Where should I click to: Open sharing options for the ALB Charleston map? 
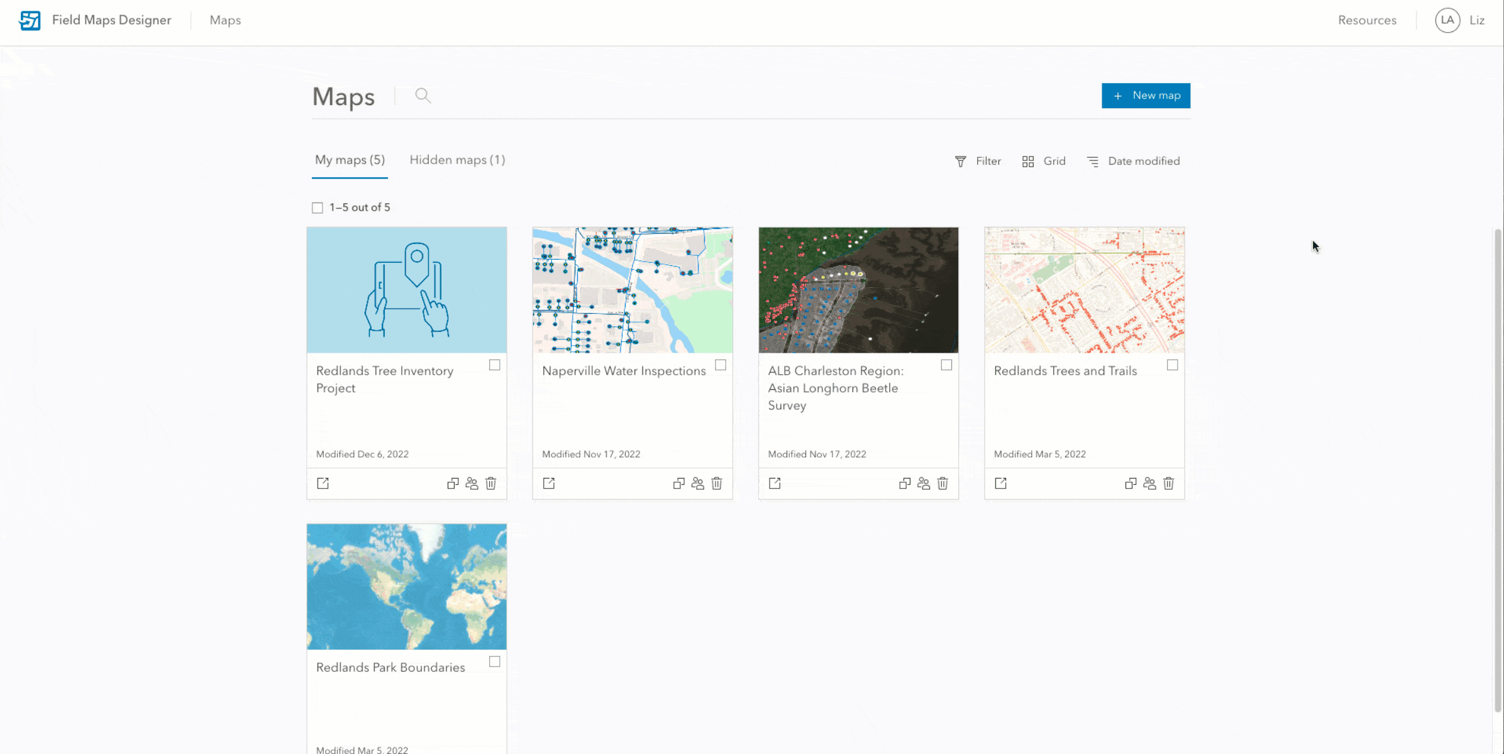point(924,483)
